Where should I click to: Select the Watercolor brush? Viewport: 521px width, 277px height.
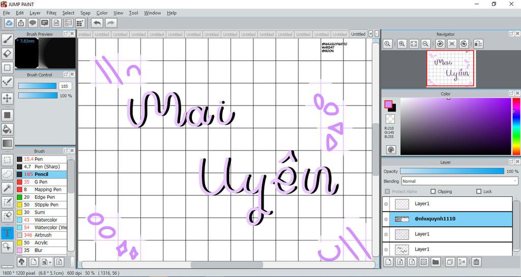(41, 220)
